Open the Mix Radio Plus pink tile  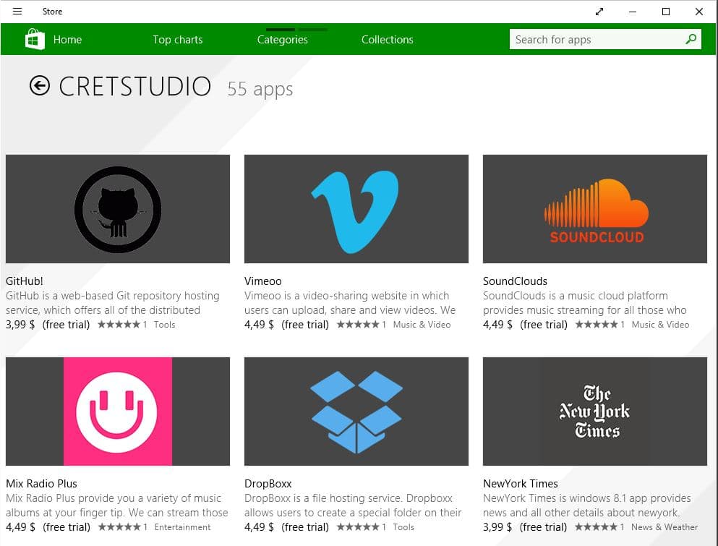118,411
